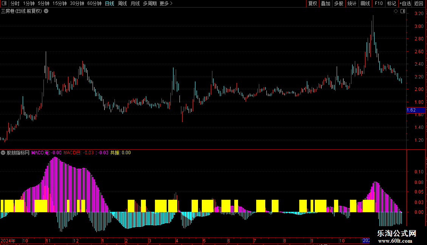Image resolution: width=427 pixels, height=245 pixels.
Task: Toggle the left sidebar panel icon
Action: (x=4, y=3)
